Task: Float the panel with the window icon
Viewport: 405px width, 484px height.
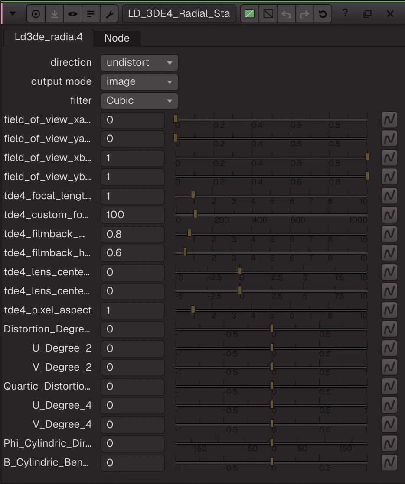Action: (x=367, y=14)
